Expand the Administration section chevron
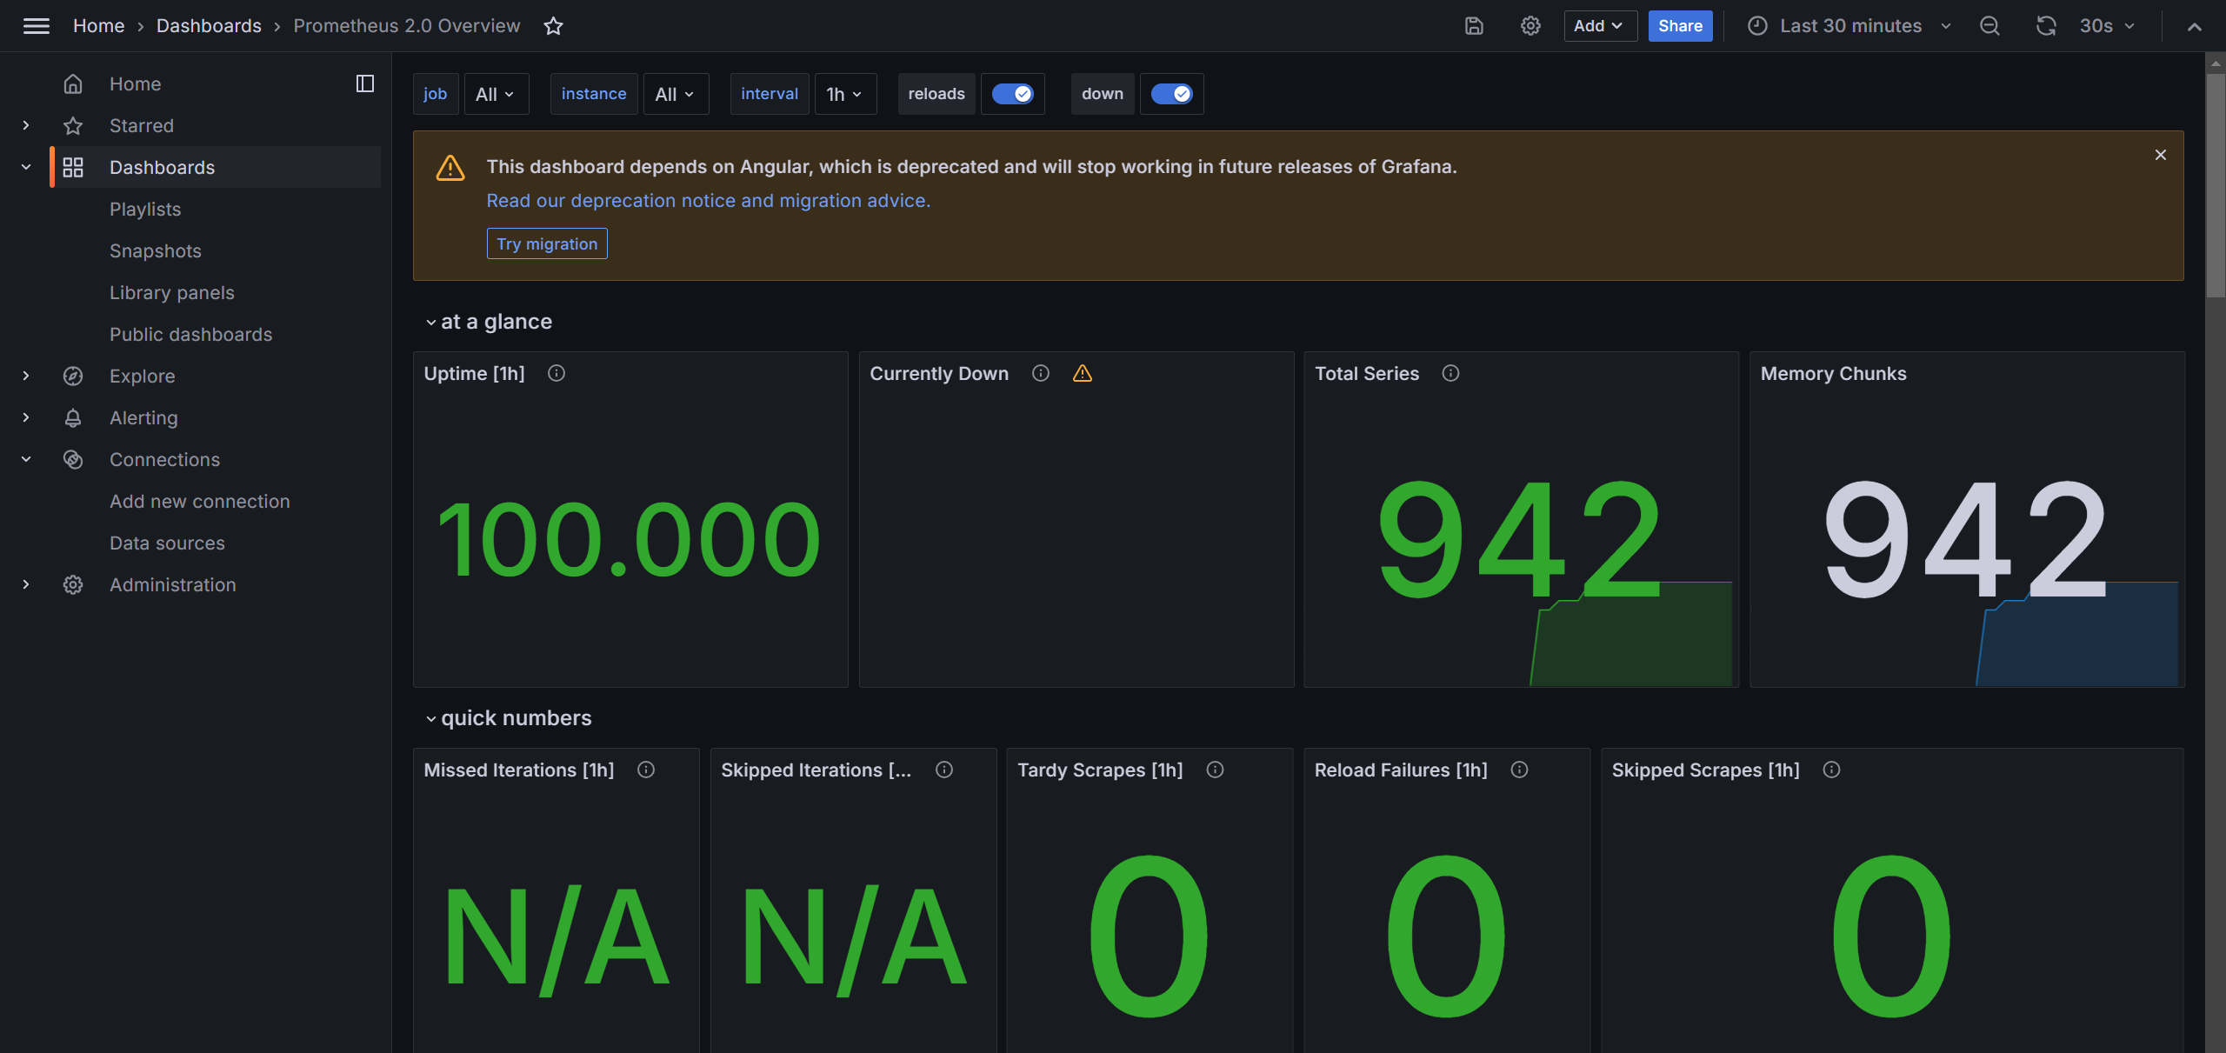The height and width of the screenshot is (1053, 2226). point(26,584)
